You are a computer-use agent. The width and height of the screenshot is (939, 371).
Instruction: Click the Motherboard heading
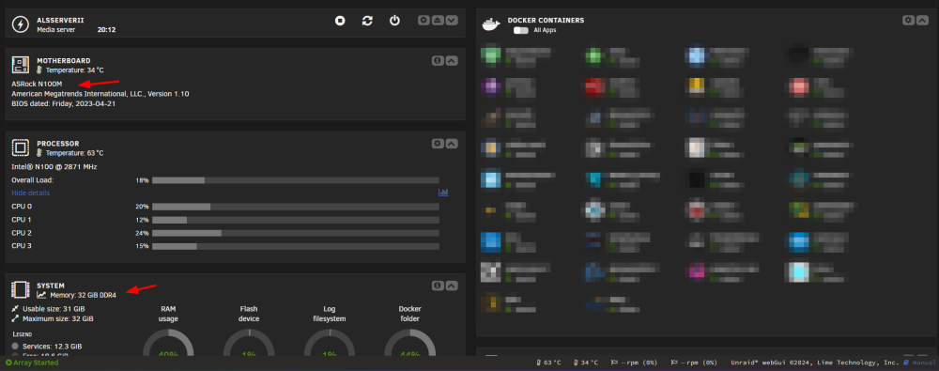pyautogui.click(x=64, y=60)
